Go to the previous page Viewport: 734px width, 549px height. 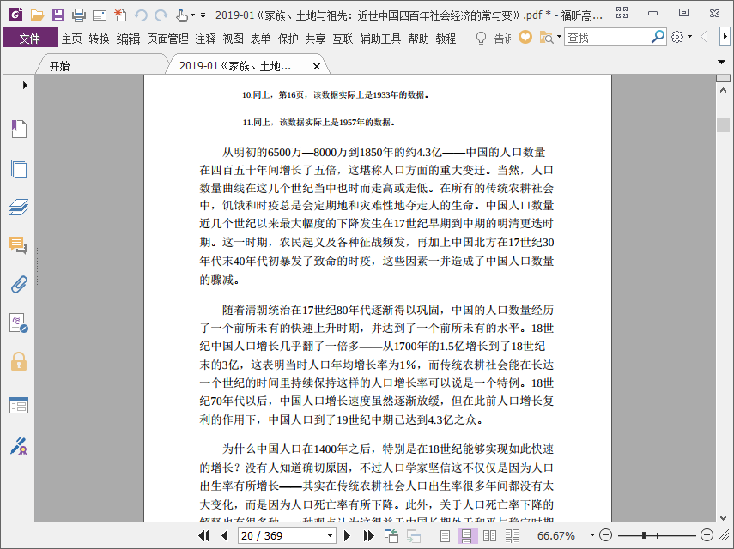point(225,535)
